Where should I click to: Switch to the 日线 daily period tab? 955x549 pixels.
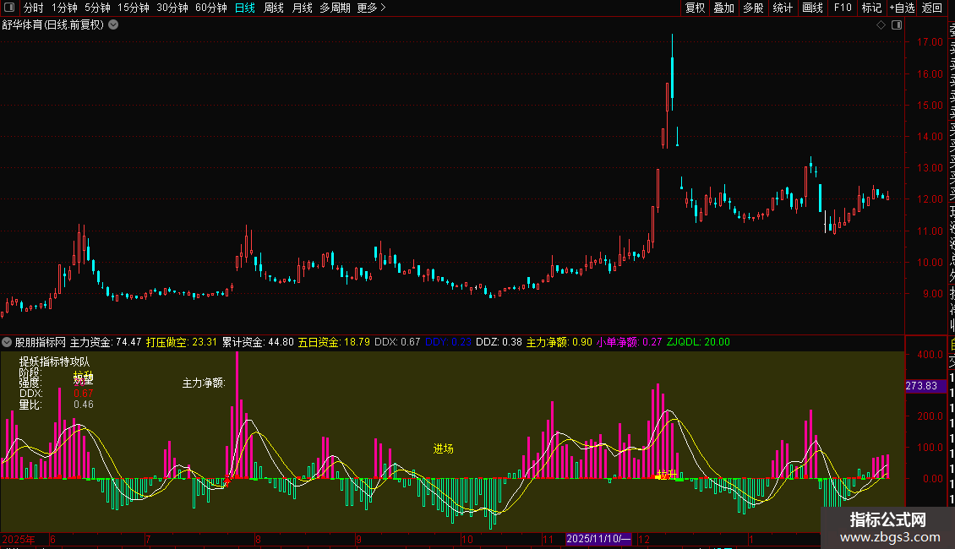point(245,8)
